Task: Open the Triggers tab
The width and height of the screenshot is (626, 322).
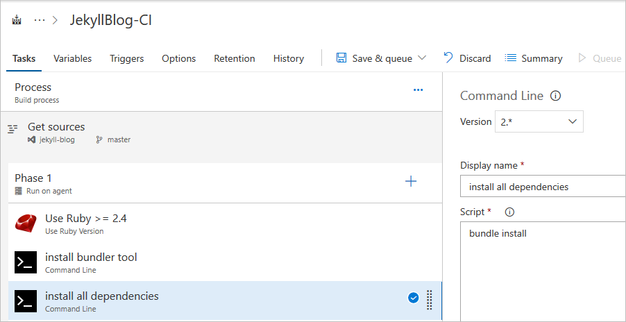Action: click(126, 58)
